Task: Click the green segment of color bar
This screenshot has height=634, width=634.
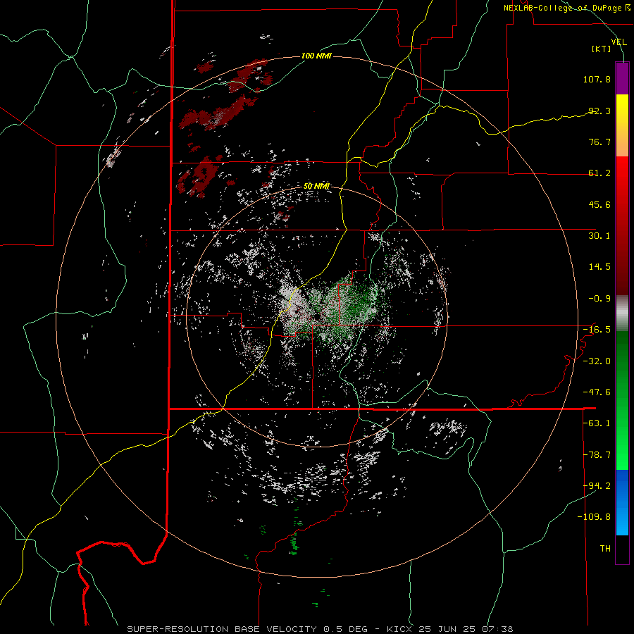Action: 622,400
